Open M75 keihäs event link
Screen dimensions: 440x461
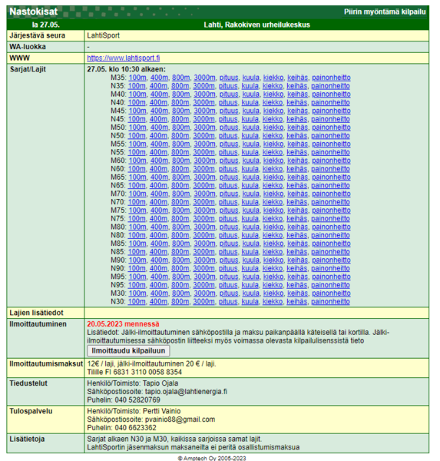pyautogui.click(x=298, y=211)
